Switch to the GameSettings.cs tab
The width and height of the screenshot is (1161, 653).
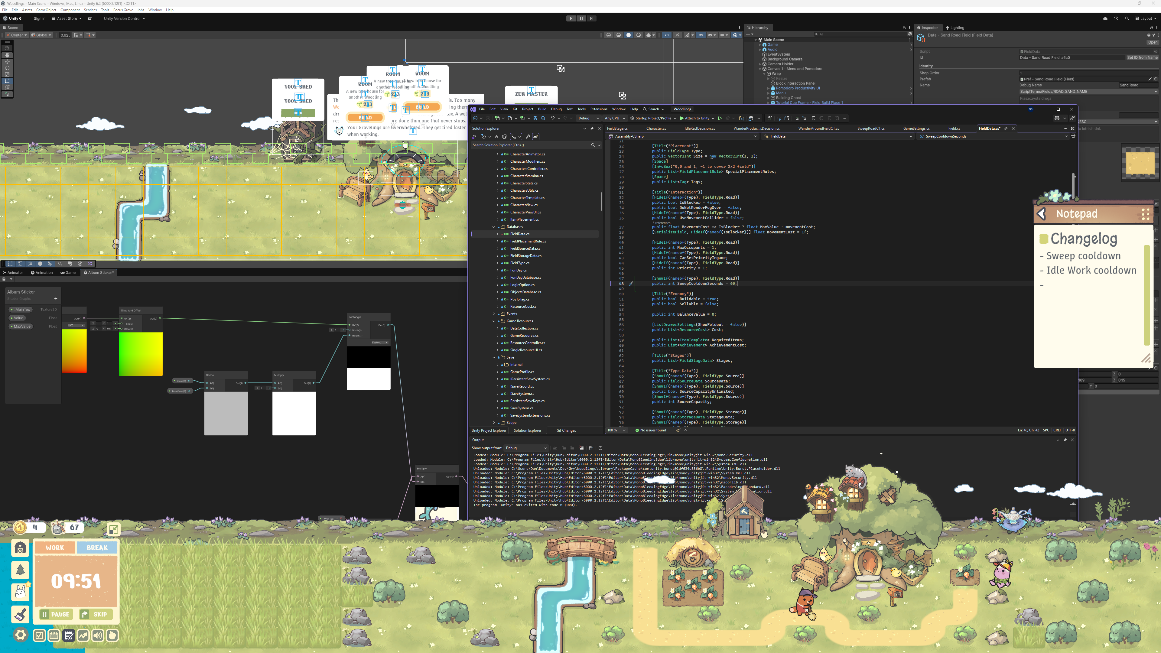coord(916,128)
